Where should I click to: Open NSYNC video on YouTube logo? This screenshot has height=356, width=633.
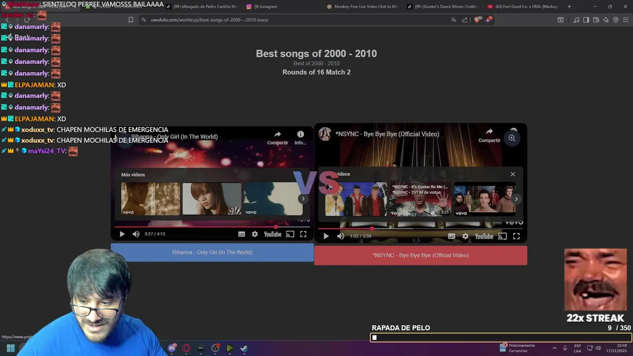(484, 236)
